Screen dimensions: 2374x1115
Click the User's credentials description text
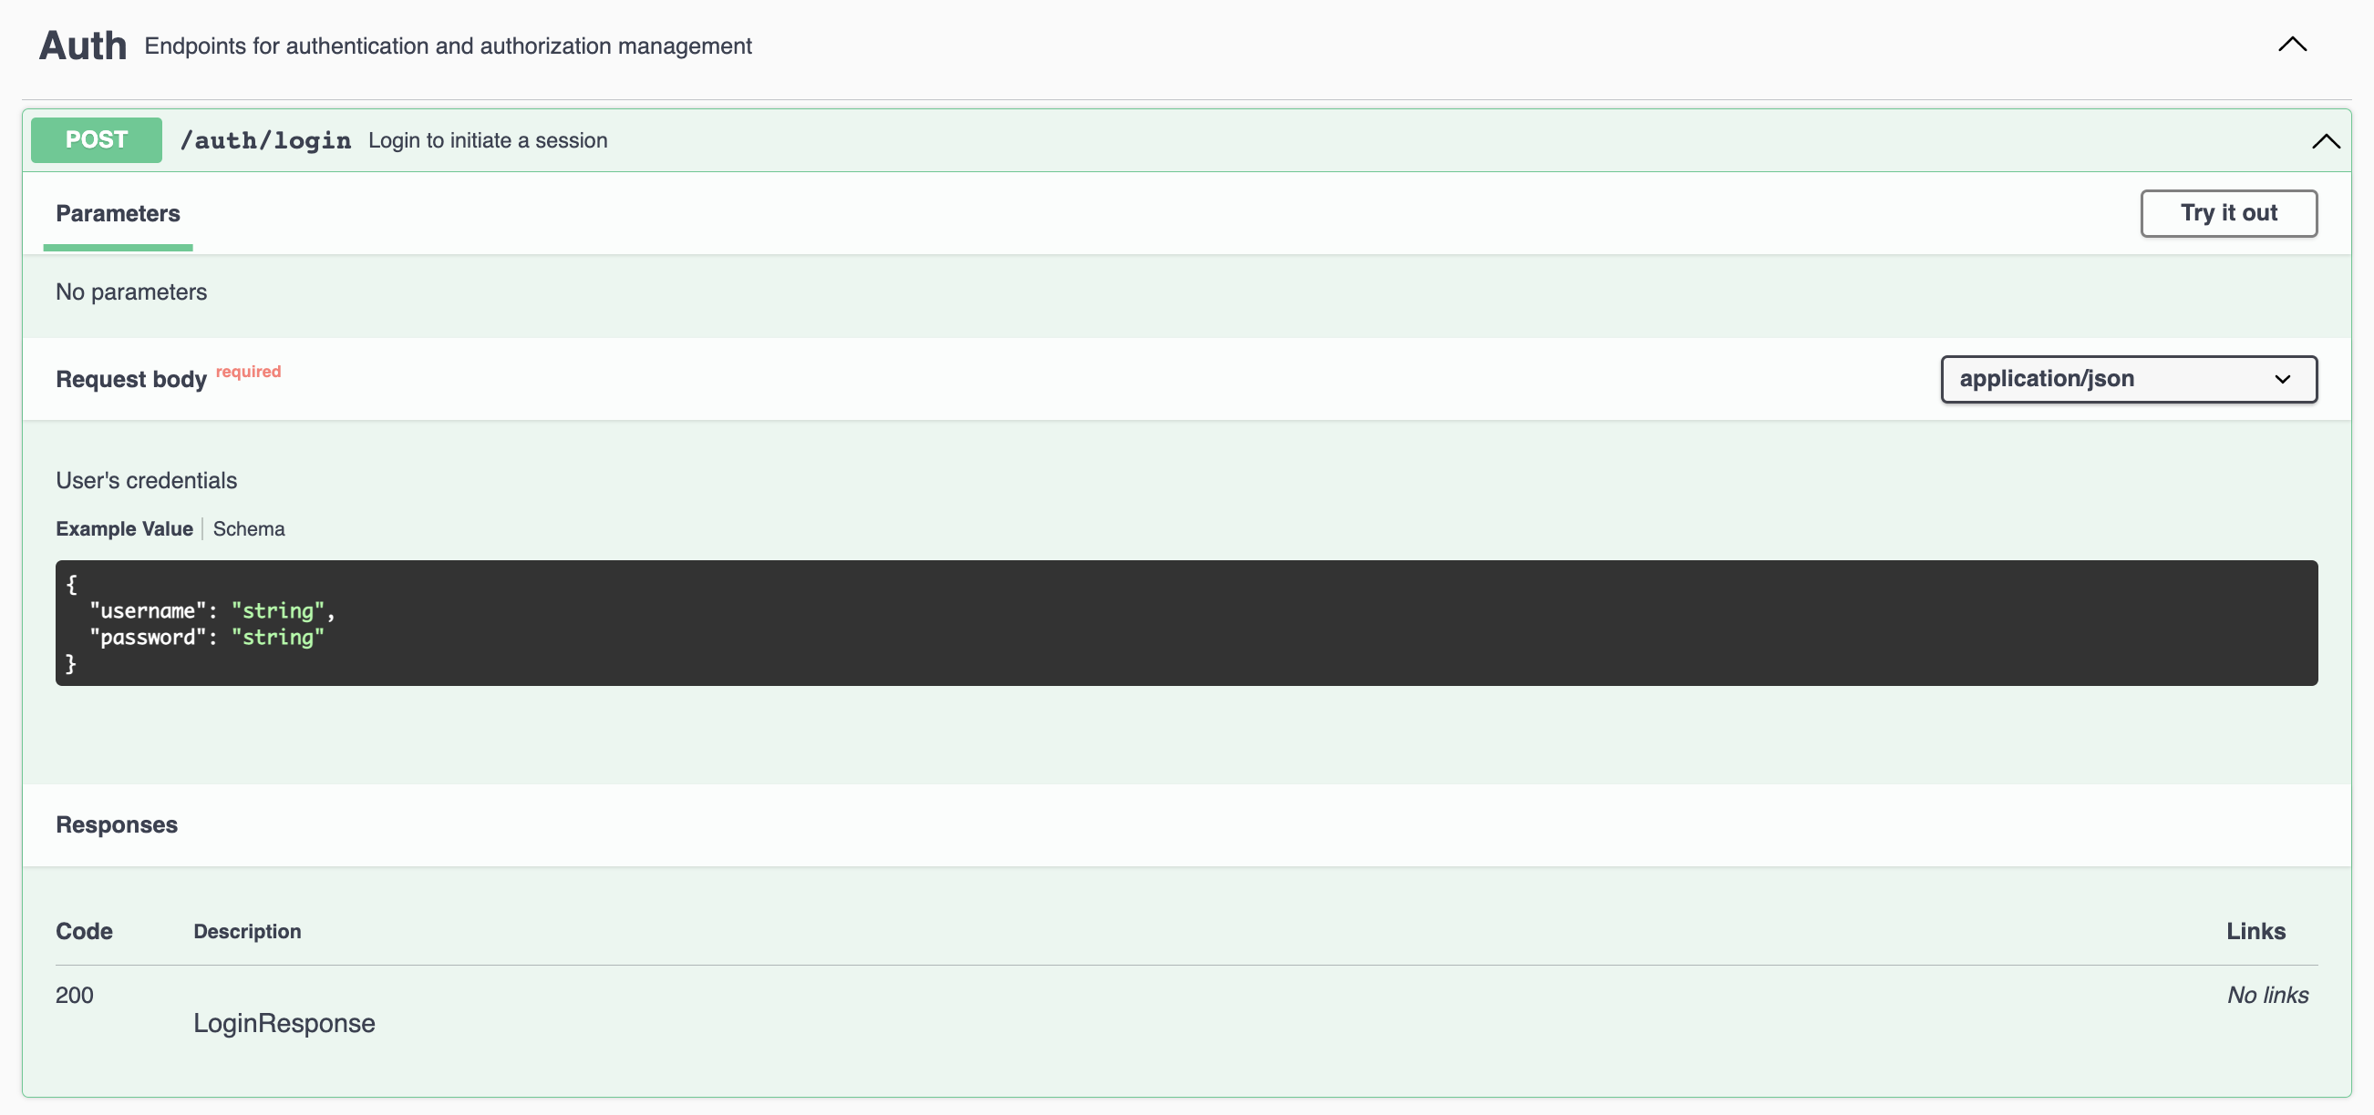pos(146,480)
